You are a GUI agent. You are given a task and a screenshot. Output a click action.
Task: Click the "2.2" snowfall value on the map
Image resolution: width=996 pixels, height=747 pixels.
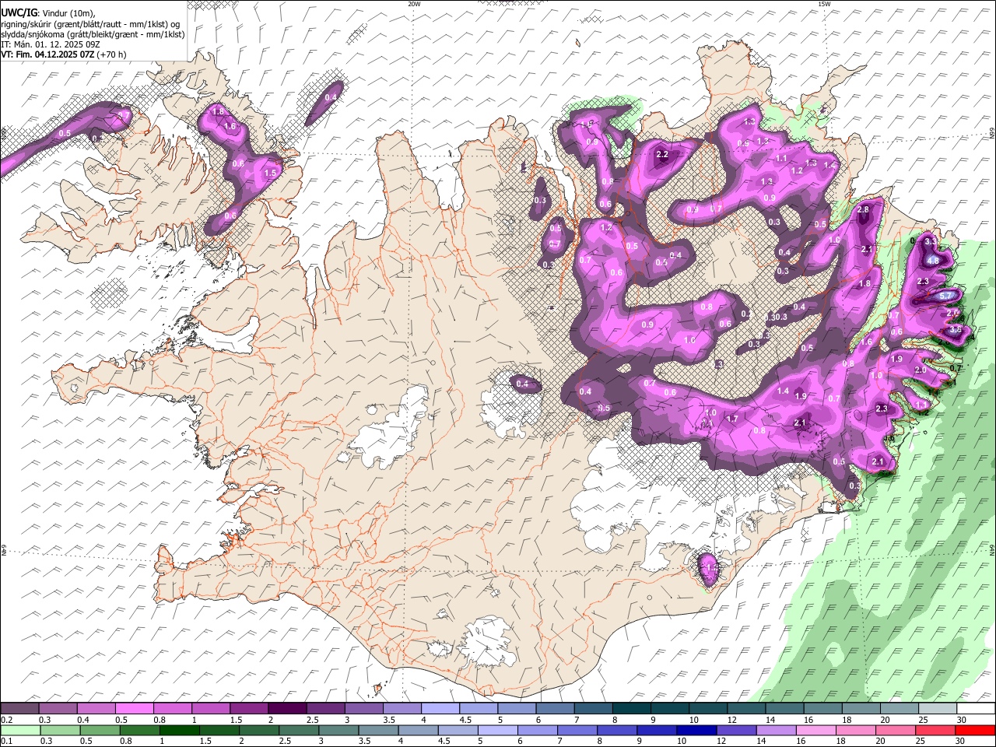click(663, 155)
